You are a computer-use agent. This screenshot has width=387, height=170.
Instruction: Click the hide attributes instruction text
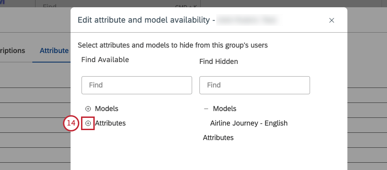pos(173,45)
